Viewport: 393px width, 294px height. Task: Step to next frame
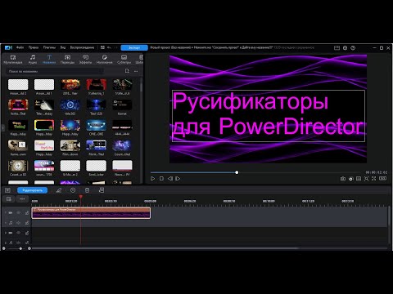coord(178,179)
